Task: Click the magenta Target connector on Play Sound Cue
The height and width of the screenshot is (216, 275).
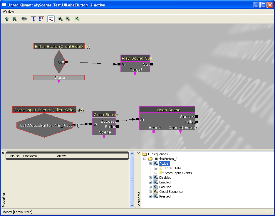Action: pyautogui.click(x=135, y=74)
